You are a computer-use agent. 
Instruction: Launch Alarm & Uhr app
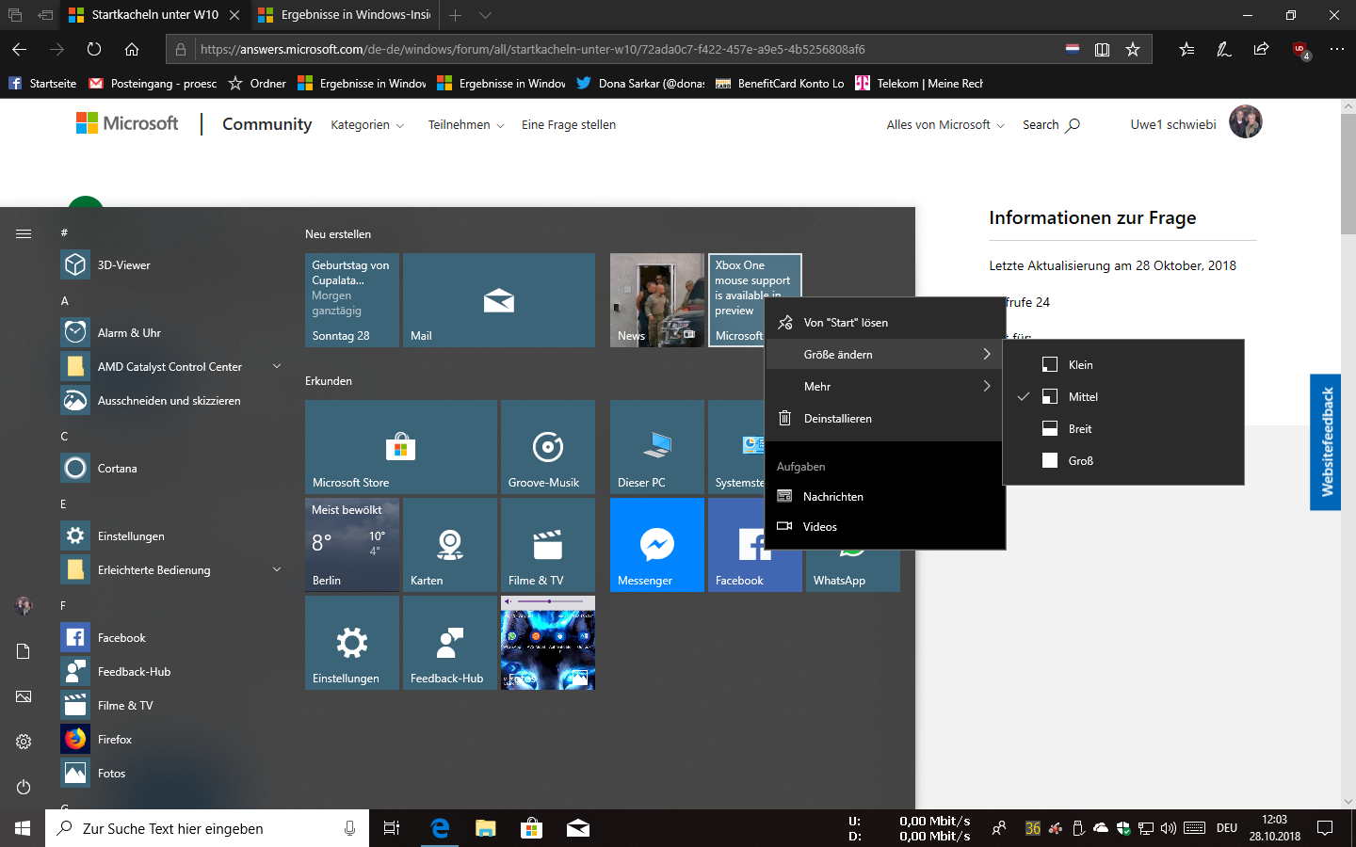169,333
